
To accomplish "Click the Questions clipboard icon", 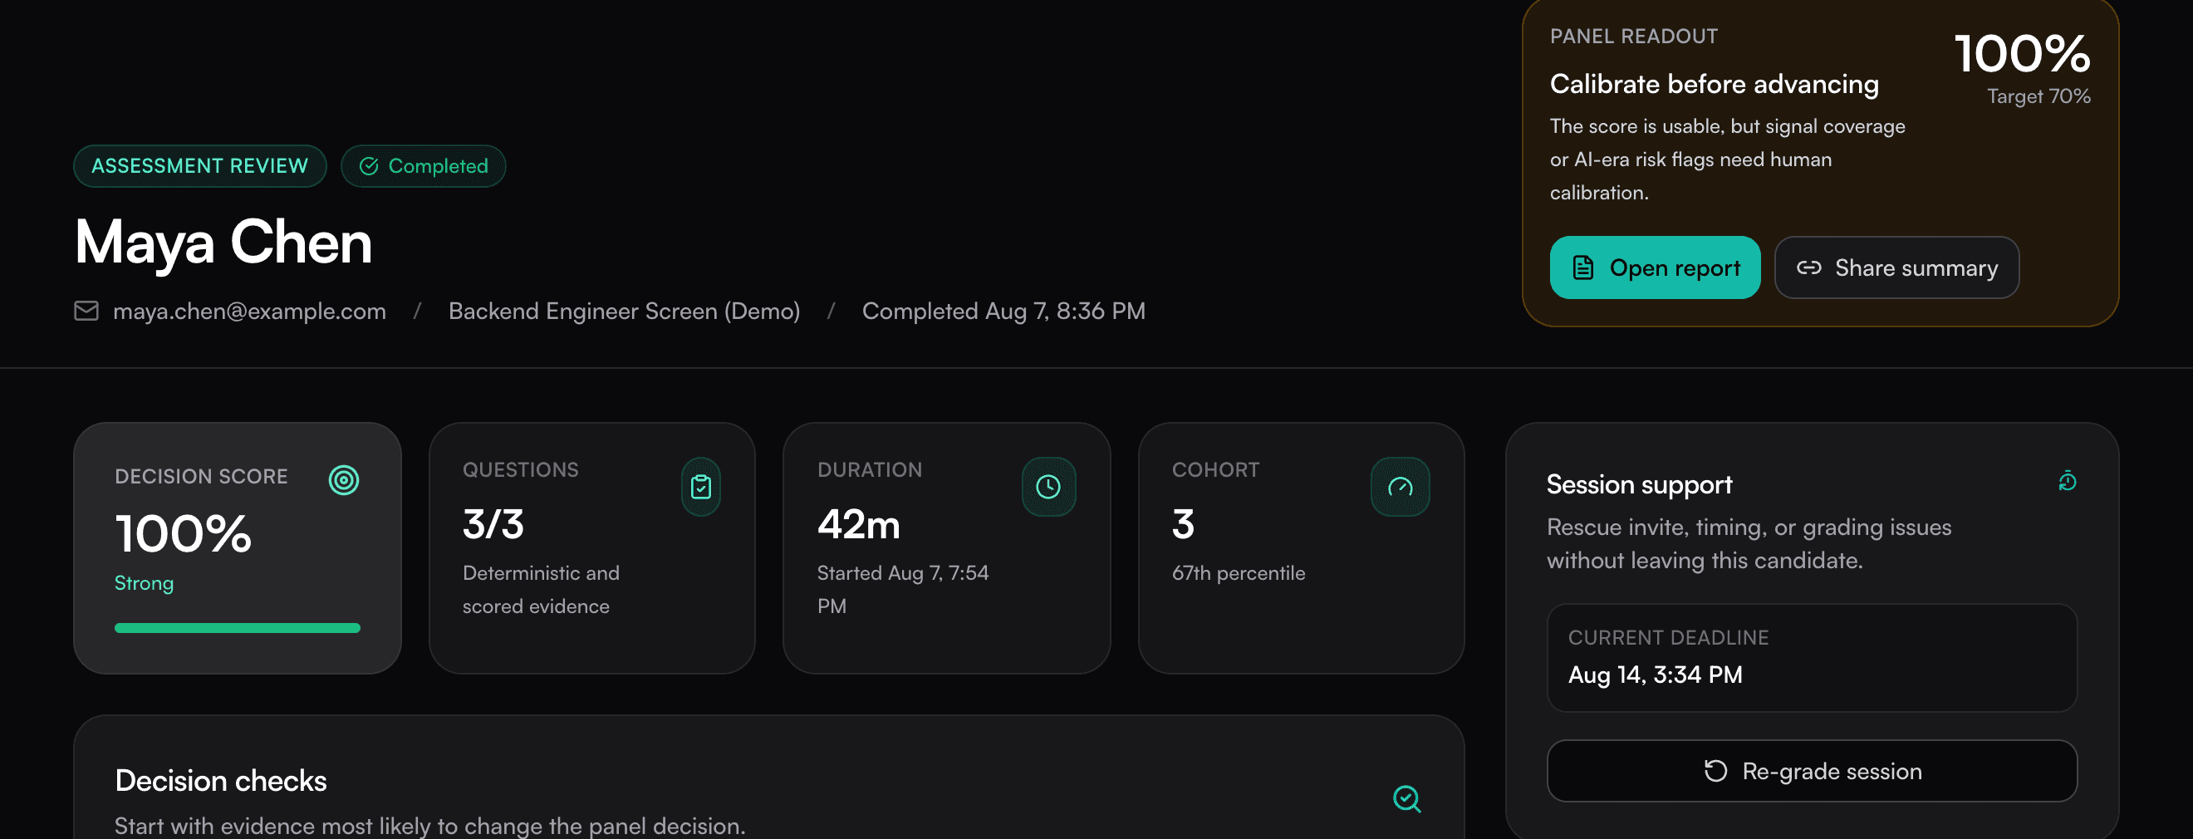I will (x=700, y=487).
